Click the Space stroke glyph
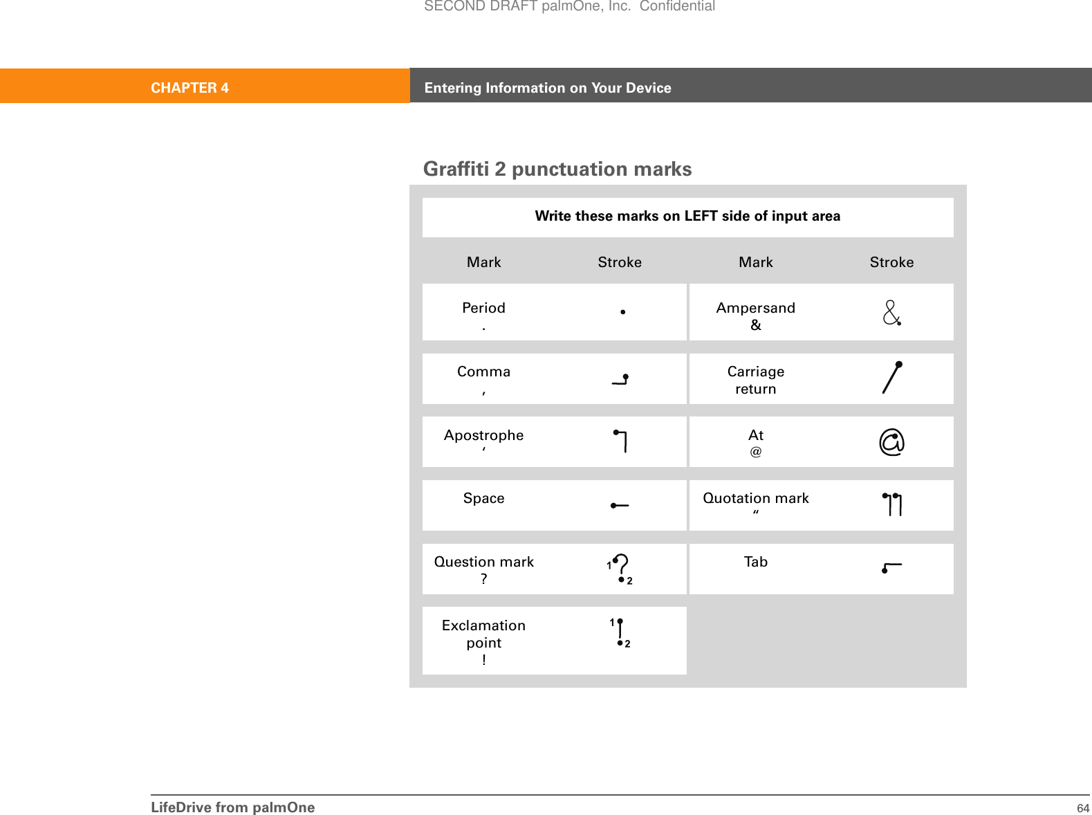This screenshot has height=815, width=1092. pos(620,506)
